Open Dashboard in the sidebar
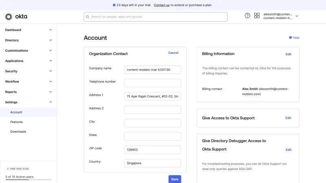Screen dimensions: 326x183 pyautogui.click(x=13, y=30)
